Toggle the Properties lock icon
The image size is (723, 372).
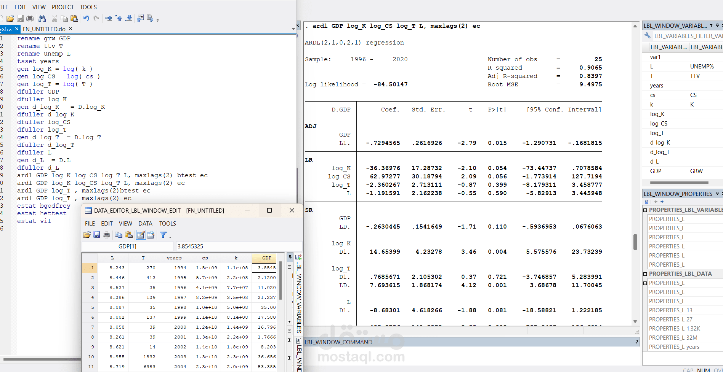click(646, 202)
